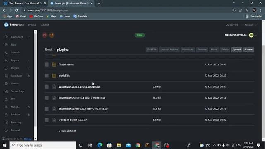Open Players in the sidebar

[15, 60]
